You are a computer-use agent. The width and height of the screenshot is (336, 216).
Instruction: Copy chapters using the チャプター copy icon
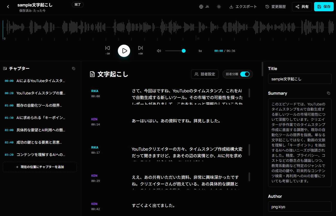[74, 68]
